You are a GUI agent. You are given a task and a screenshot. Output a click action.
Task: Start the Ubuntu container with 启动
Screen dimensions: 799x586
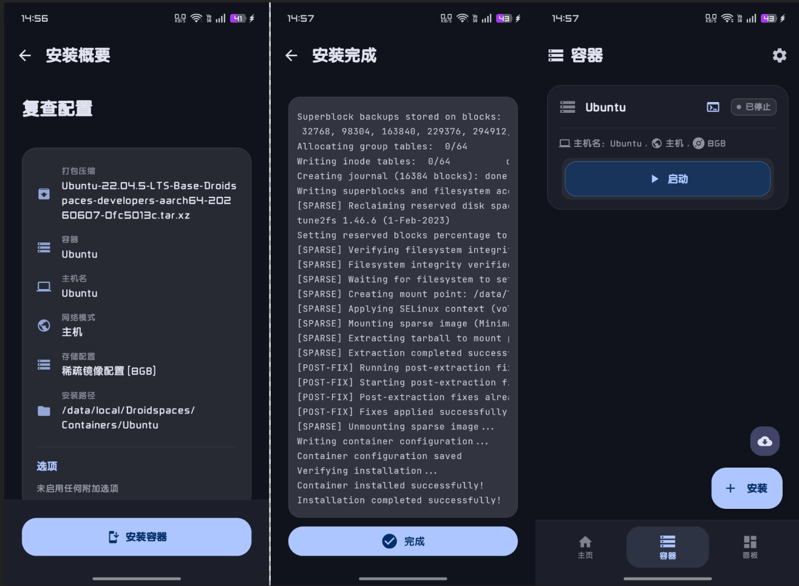[668, 179]
